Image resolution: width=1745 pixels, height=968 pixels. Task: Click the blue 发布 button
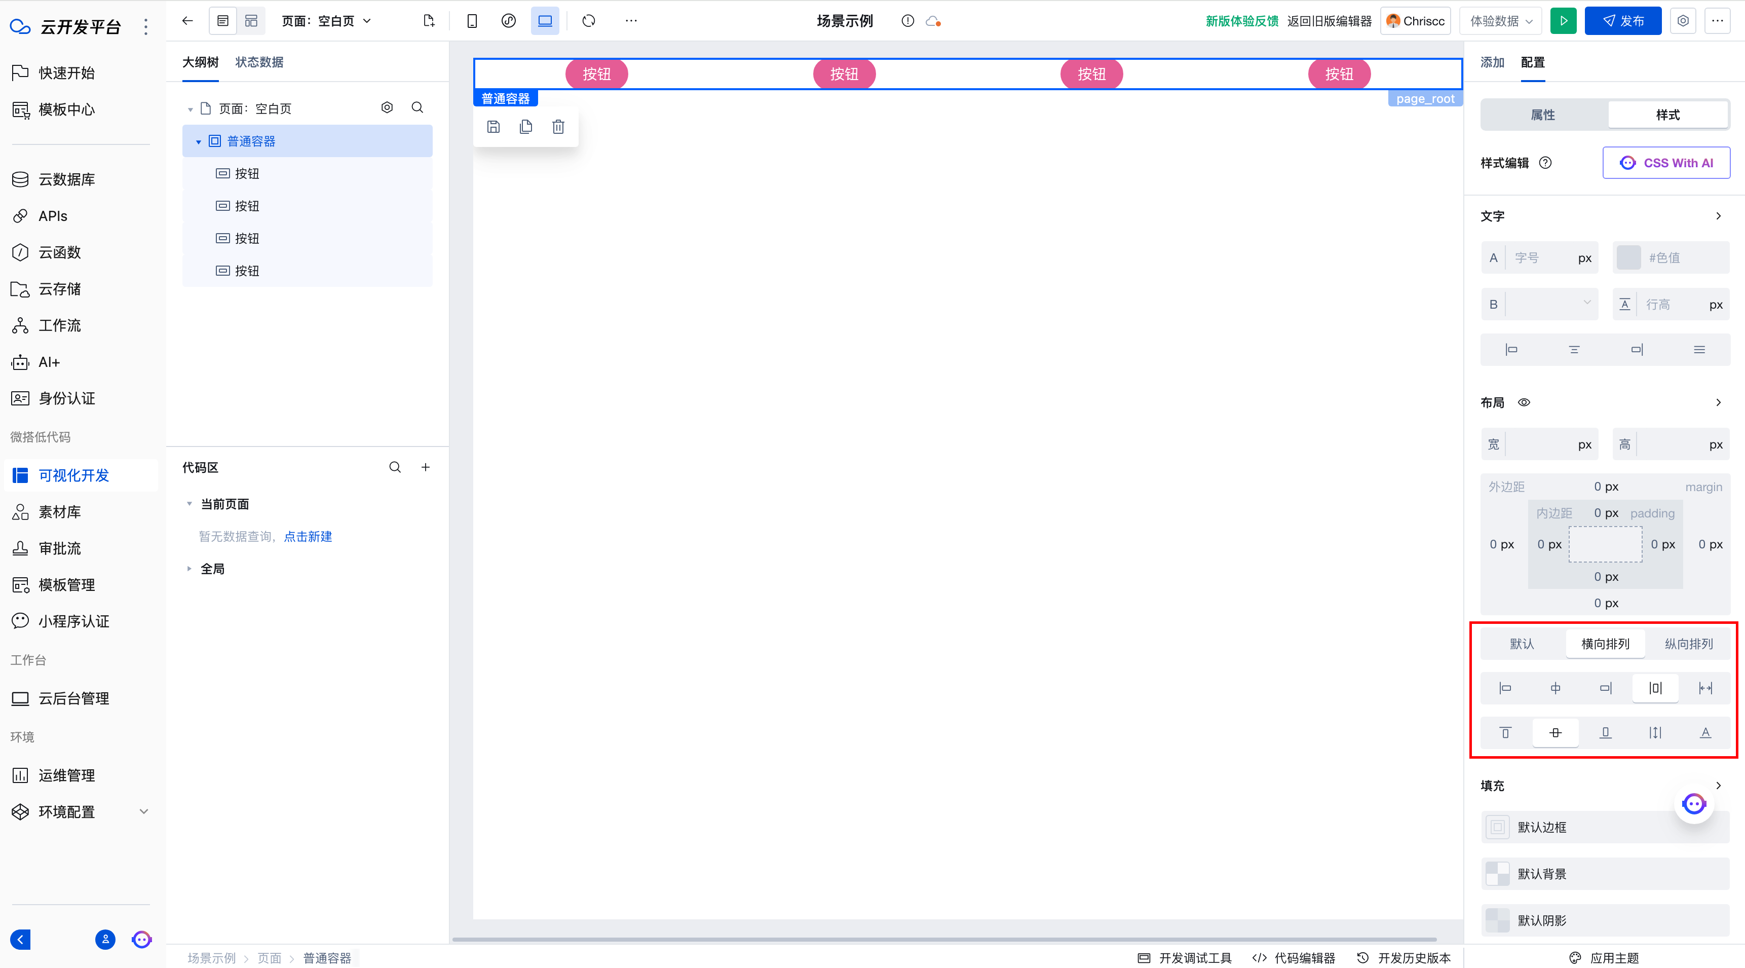pos(1623,21)
